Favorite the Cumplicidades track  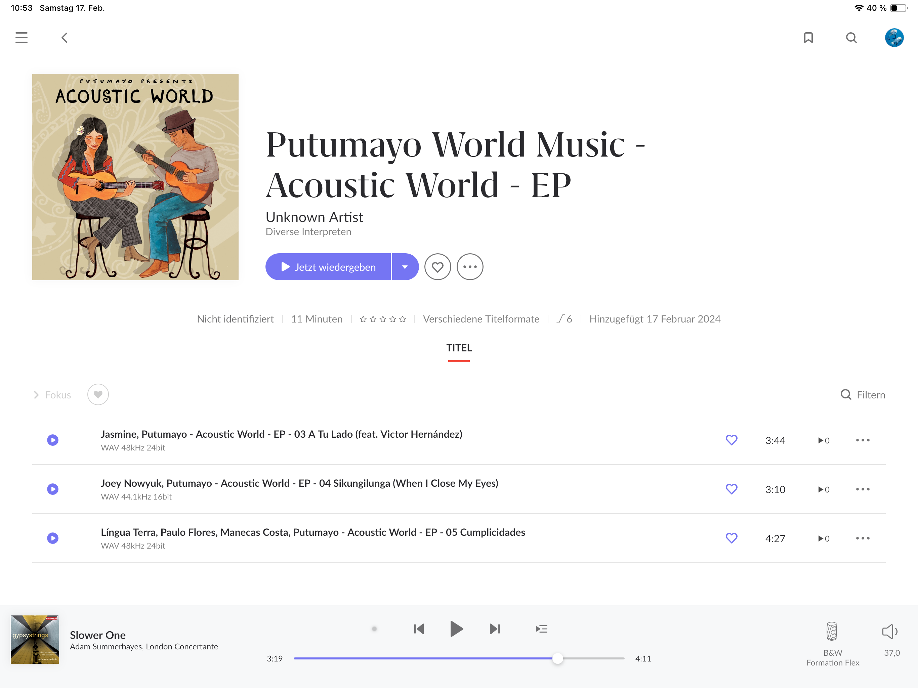[x=732, y=538]
